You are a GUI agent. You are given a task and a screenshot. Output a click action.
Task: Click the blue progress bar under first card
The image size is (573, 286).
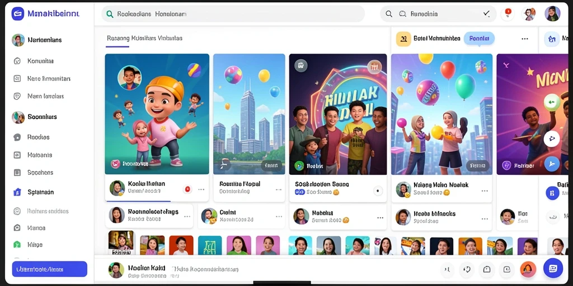coord(138,201)
